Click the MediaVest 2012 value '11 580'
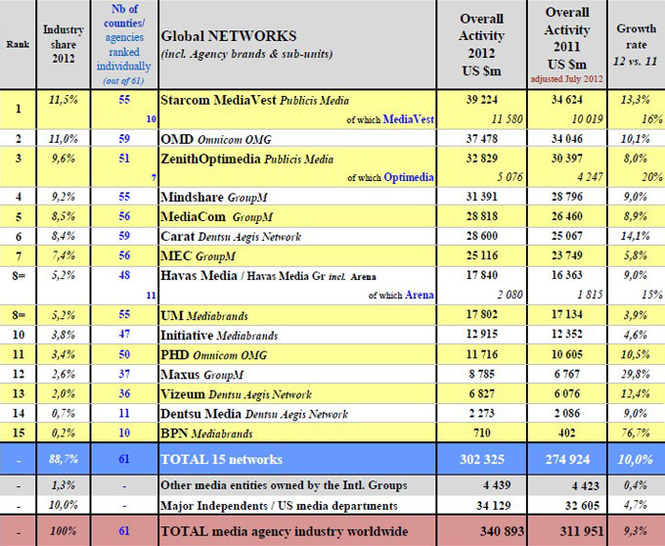The width and height of the screenshot is (665, 546). [508, 119]
